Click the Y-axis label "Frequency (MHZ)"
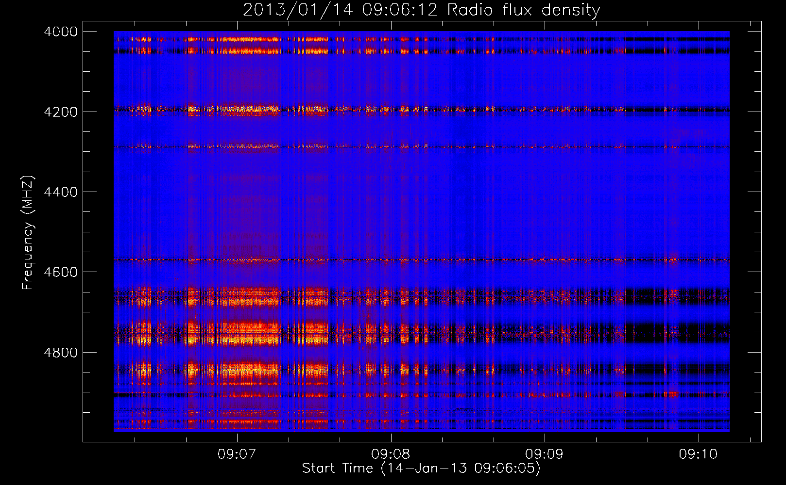This screenshot has width=786, height=485. (x=28, y=233)
